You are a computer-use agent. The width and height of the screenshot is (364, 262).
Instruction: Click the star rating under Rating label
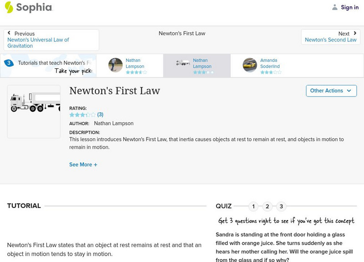82,115
